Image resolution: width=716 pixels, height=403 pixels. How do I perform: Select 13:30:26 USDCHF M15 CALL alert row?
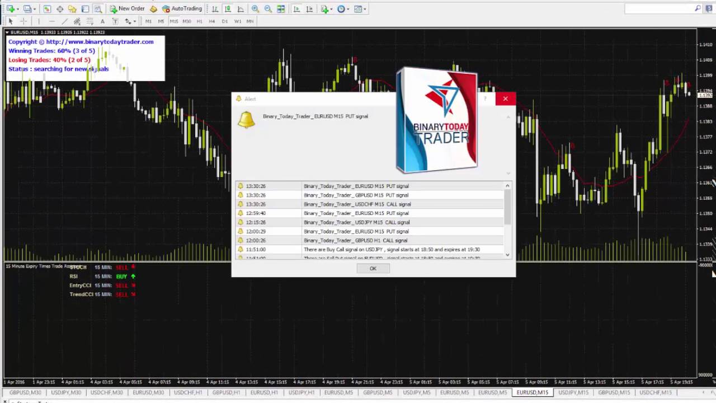pos(370,204)
